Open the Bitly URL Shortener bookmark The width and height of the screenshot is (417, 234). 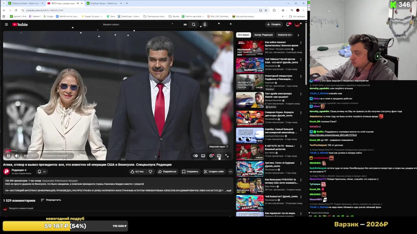[218, 16]
